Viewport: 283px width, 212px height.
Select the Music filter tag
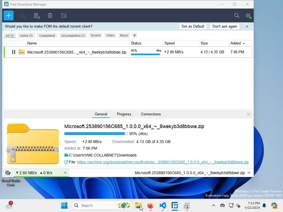click(124, 35)
